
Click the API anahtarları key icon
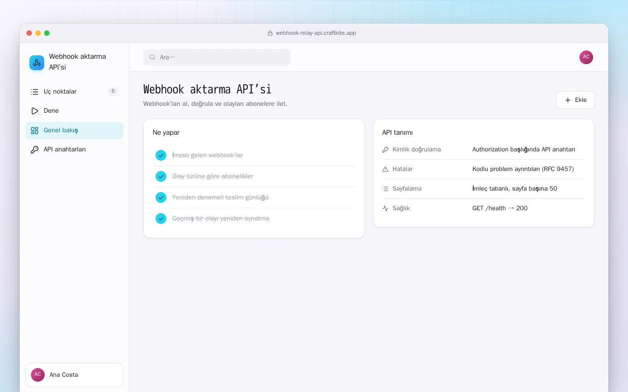34,149
